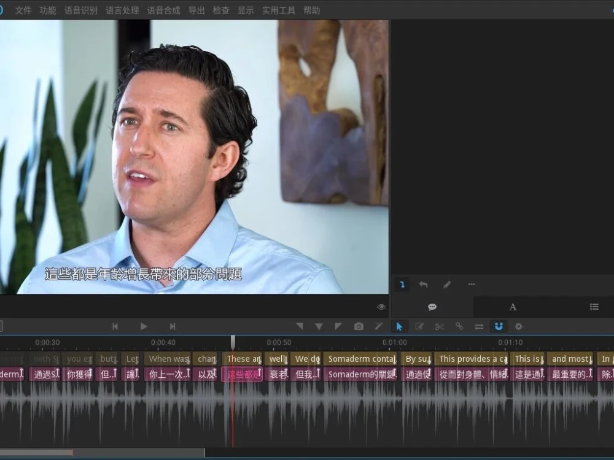Open the 实用工具 menu
The image size is (614, 460).
279,10
